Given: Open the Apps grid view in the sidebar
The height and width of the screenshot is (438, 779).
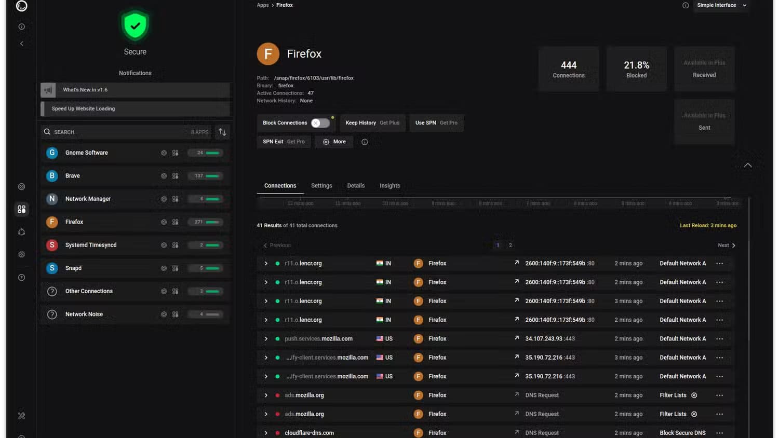Looking at the screenshot, I should coord(21,209).
